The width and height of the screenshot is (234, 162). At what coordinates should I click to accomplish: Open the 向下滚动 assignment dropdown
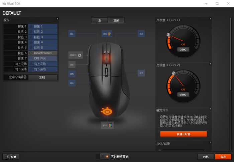click(x=43, y=69)
